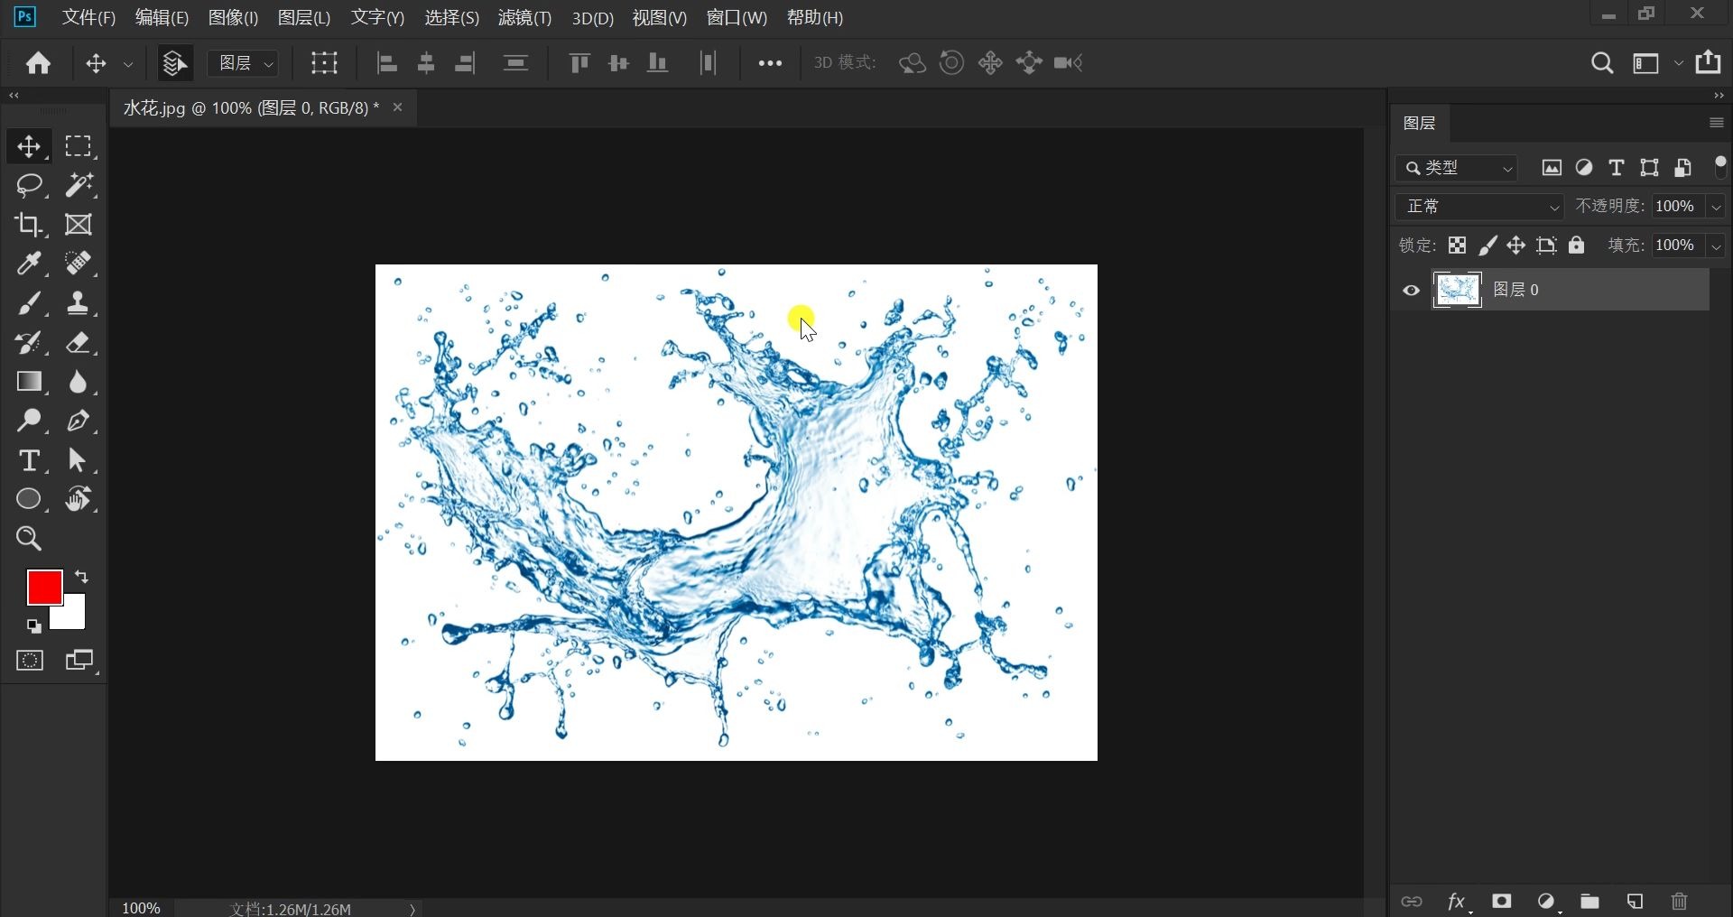This screenshot has height=917, width=1733.
Task: Select the Horizontal Type tool
Action: (29, 460)
